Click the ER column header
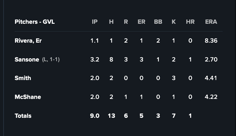 [141, 22]
